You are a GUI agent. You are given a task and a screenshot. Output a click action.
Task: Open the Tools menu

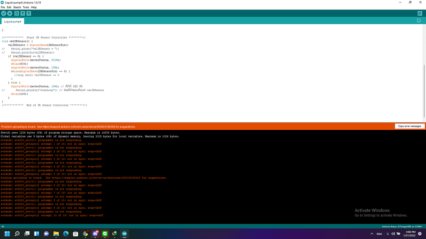[26, 7]
